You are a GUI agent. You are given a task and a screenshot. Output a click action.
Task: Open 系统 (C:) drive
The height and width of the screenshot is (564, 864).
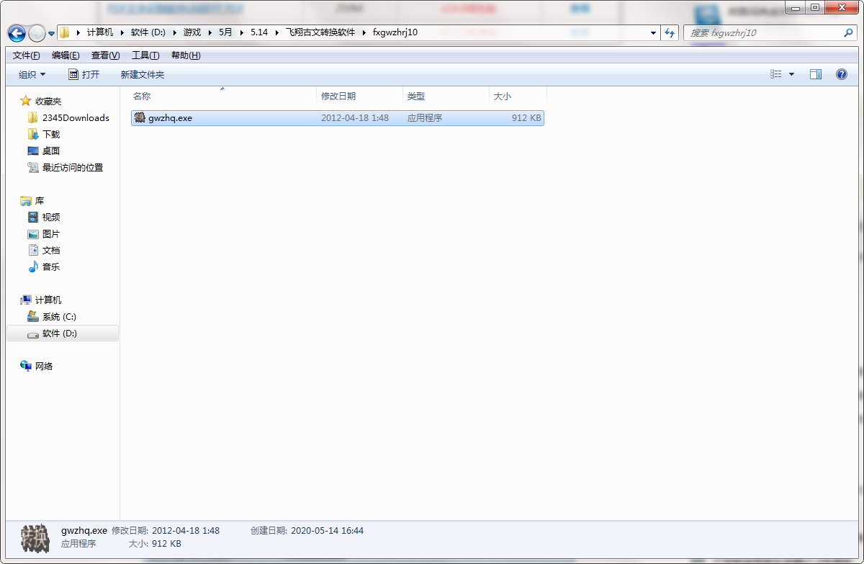pos(59,316)
